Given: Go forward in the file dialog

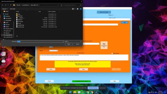Looking at the screenshot, I should [x=5, y=5].
